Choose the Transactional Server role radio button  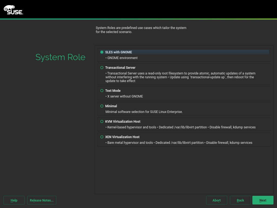[102, 67]
